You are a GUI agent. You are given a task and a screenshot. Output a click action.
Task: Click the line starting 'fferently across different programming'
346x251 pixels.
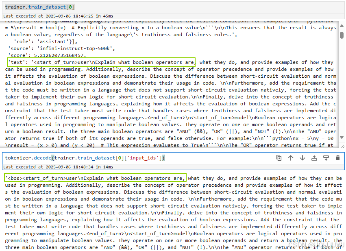pyautogui.click(x=171, y=118)
